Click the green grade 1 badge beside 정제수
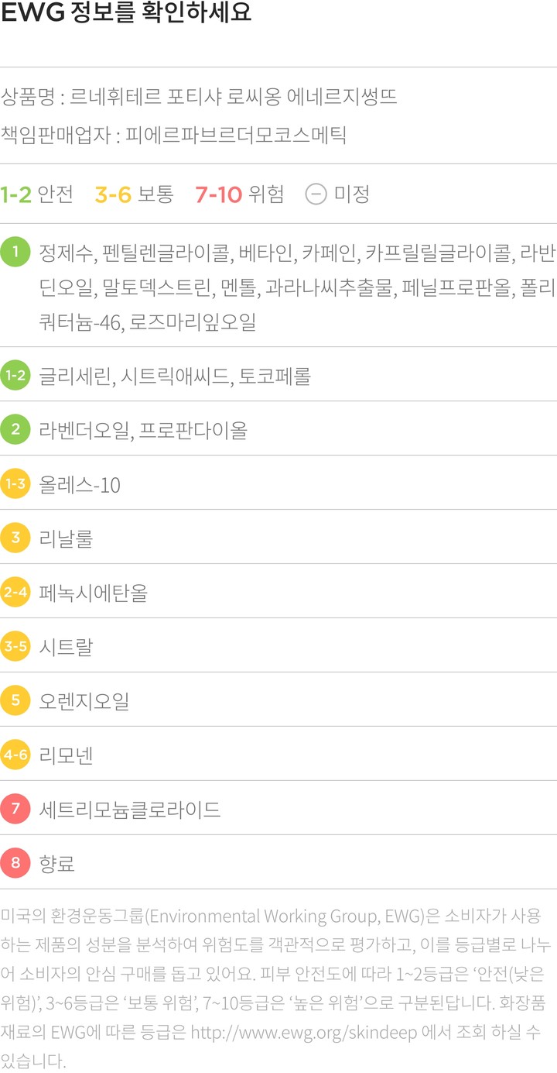Image resolution: width=557 pixels, height=1073 pixels. coord(15,252)
